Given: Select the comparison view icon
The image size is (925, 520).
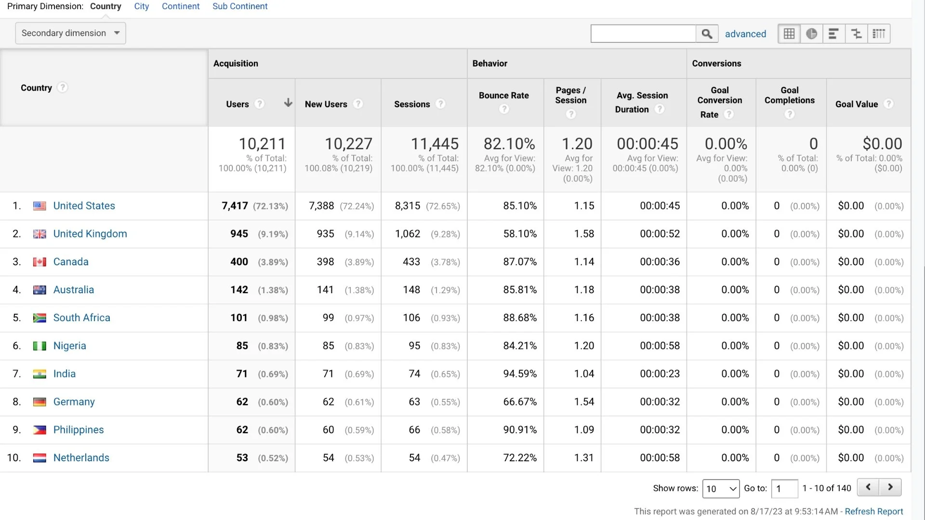Looking at the screenshot, I should [856, 34].
